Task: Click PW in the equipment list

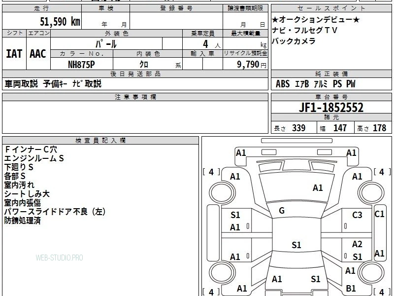Action: click(x=351, y=84)
